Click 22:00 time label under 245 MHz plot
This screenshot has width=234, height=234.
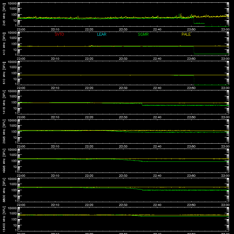click(21, 30)
